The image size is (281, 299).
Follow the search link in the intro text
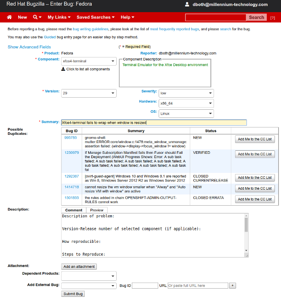226,29
